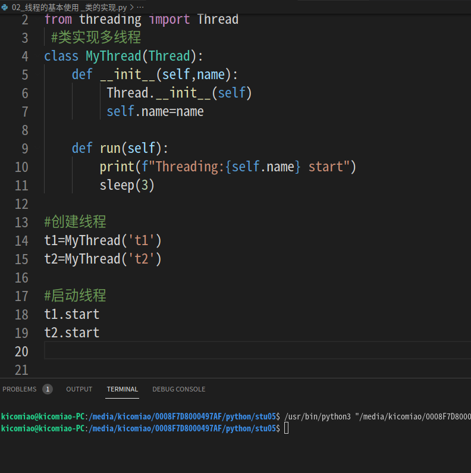The height and width of the screenshot is (473, 471).
Task: Click the breadcrumb ellipsis after the filename
Action: [140, 7]
